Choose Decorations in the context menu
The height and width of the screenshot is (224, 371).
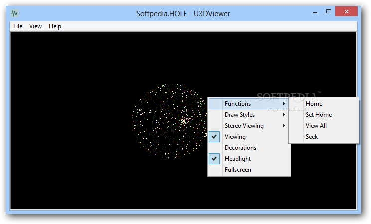(249, 148)
